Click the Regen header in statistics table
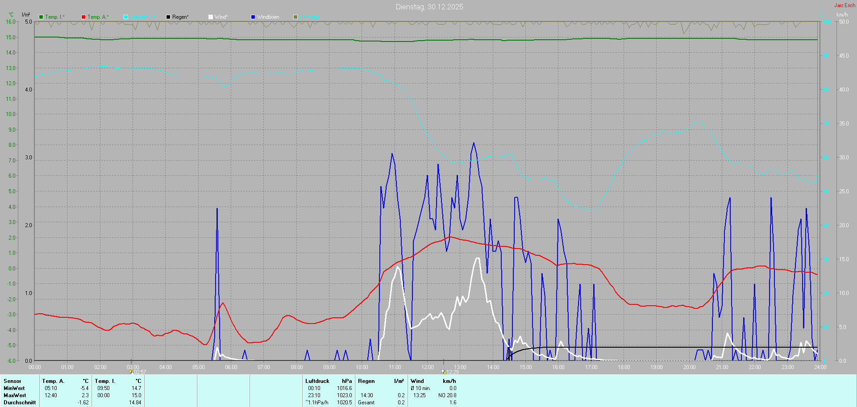Screen dimensions: 857x407 (x=366, y=381)
